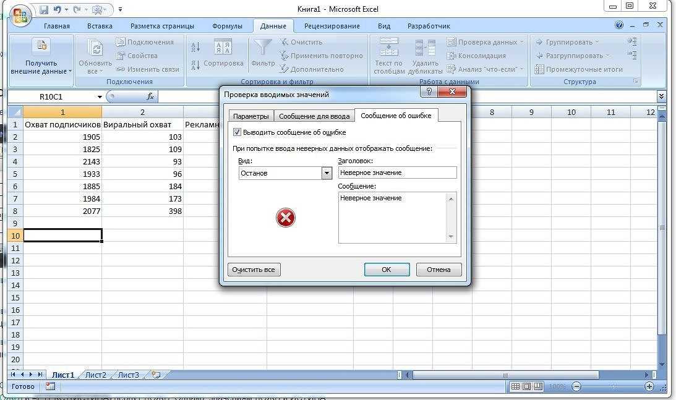
Task: Open Рецензирование ribbon tab
Action: point(332,26)
